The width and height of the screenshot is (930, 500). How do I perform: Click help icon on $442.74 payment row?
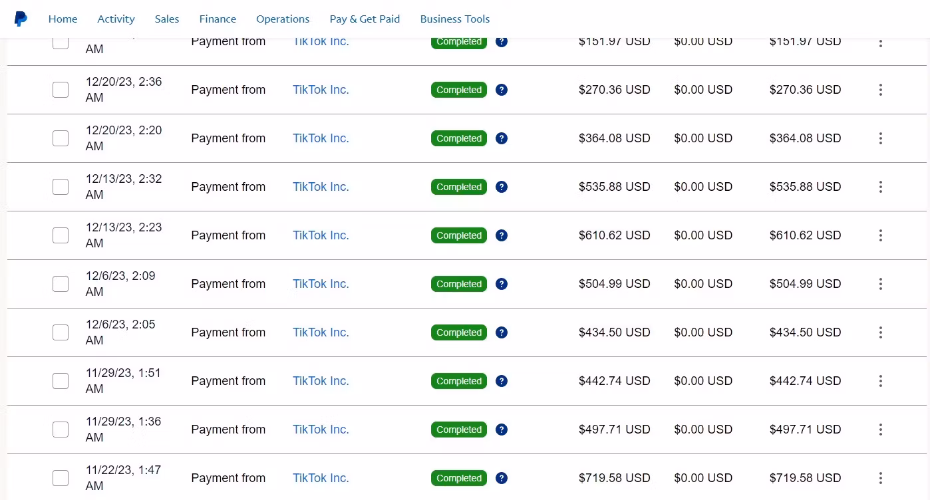tap(502, 381)
